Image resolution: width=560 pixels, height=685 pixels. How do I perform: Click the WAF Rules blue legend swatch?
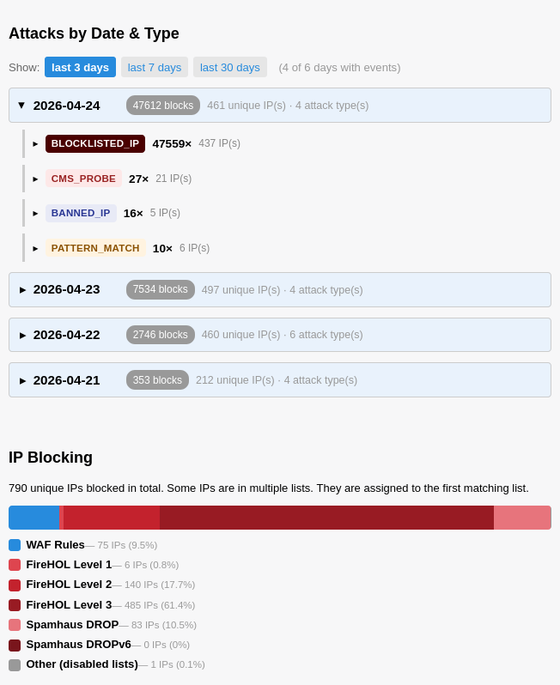(15, 545)
